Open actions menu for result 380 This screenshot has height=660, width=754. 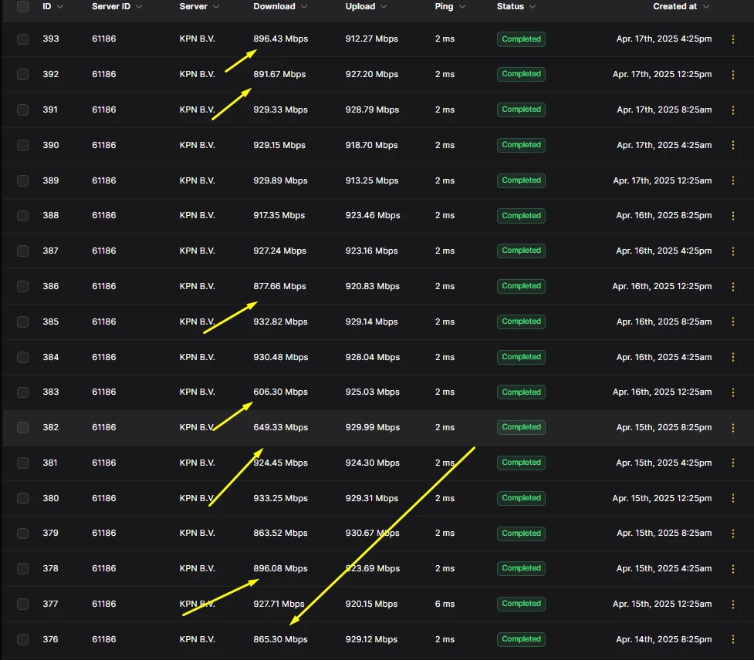[733, 498]
